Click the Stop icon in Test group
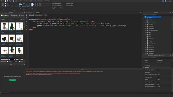This screenshot has width=173, height=97. (40, 4)
